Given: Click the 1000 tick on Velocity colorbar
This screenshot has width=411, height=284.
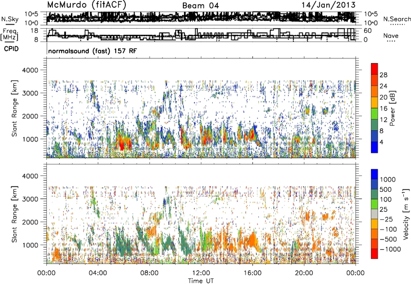Looking at the screenshot, I should (x=388, y=179).
